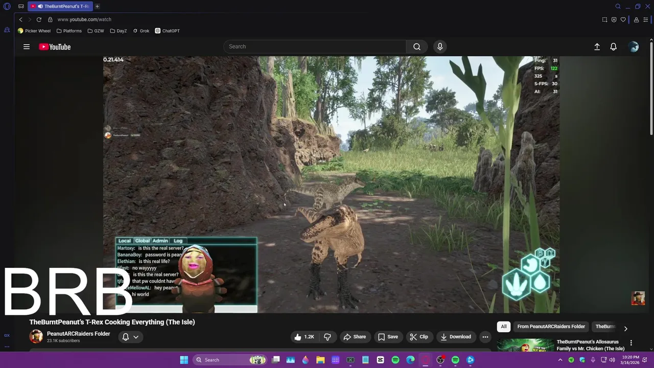Search with voice microphone icon
Image resolution: width=654 pixels, height=368 pixels.
point(440,47)
